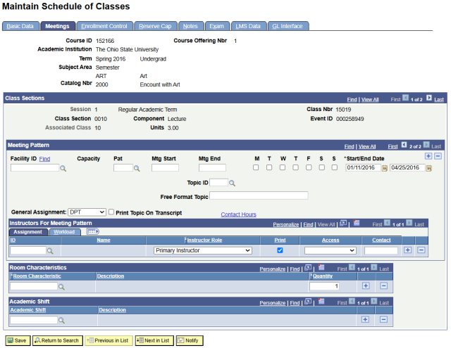Open Pat lookup magnifier
The image size is (451, 348).
tap(137, 169)
